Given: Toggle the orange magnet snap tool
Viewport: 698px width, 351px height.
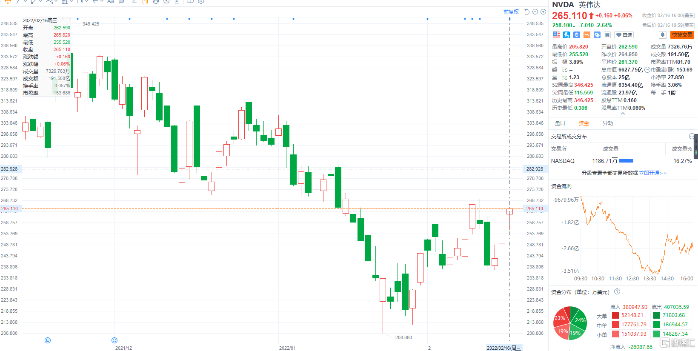Looking at the screenshot, I should click(145, 2).
